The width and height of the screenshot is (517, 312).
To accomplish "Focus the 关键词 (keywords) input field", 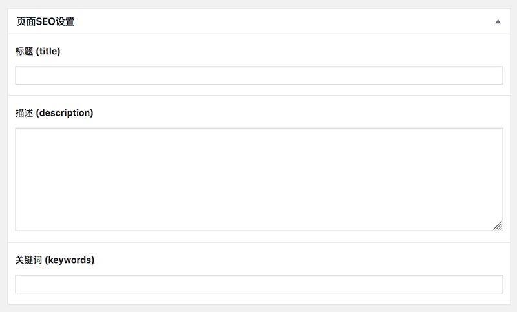I will (258, 284).
